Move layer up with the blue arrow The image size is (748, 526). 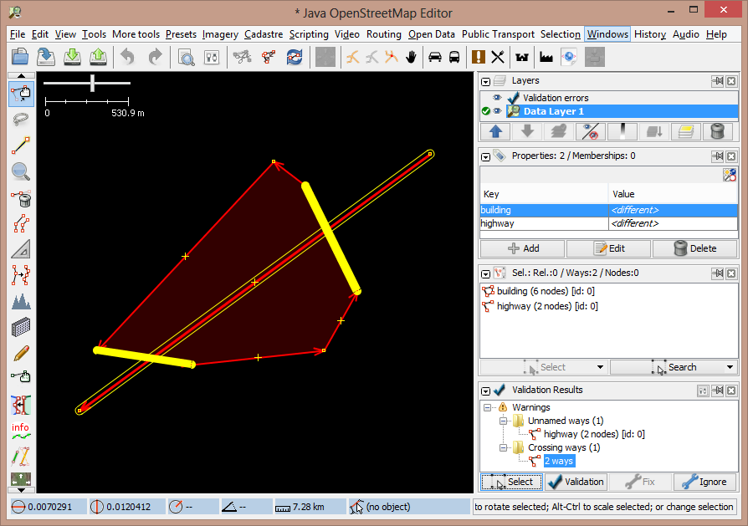(494, 131)
